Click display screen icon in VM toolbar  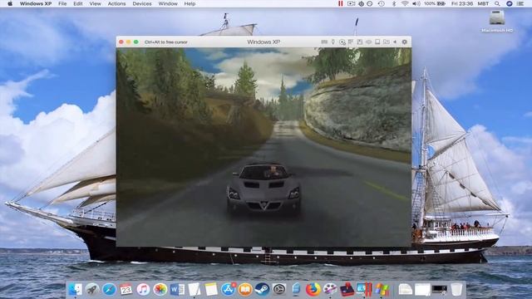tap(377, 42)
